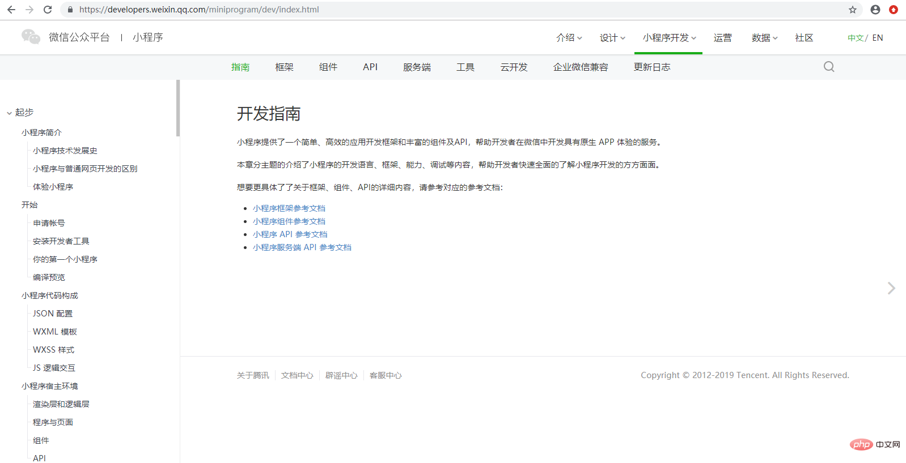The width and height of the screenshot is (906, 463).
Task: Click the browser back arrow
Action: coord(11,10)
